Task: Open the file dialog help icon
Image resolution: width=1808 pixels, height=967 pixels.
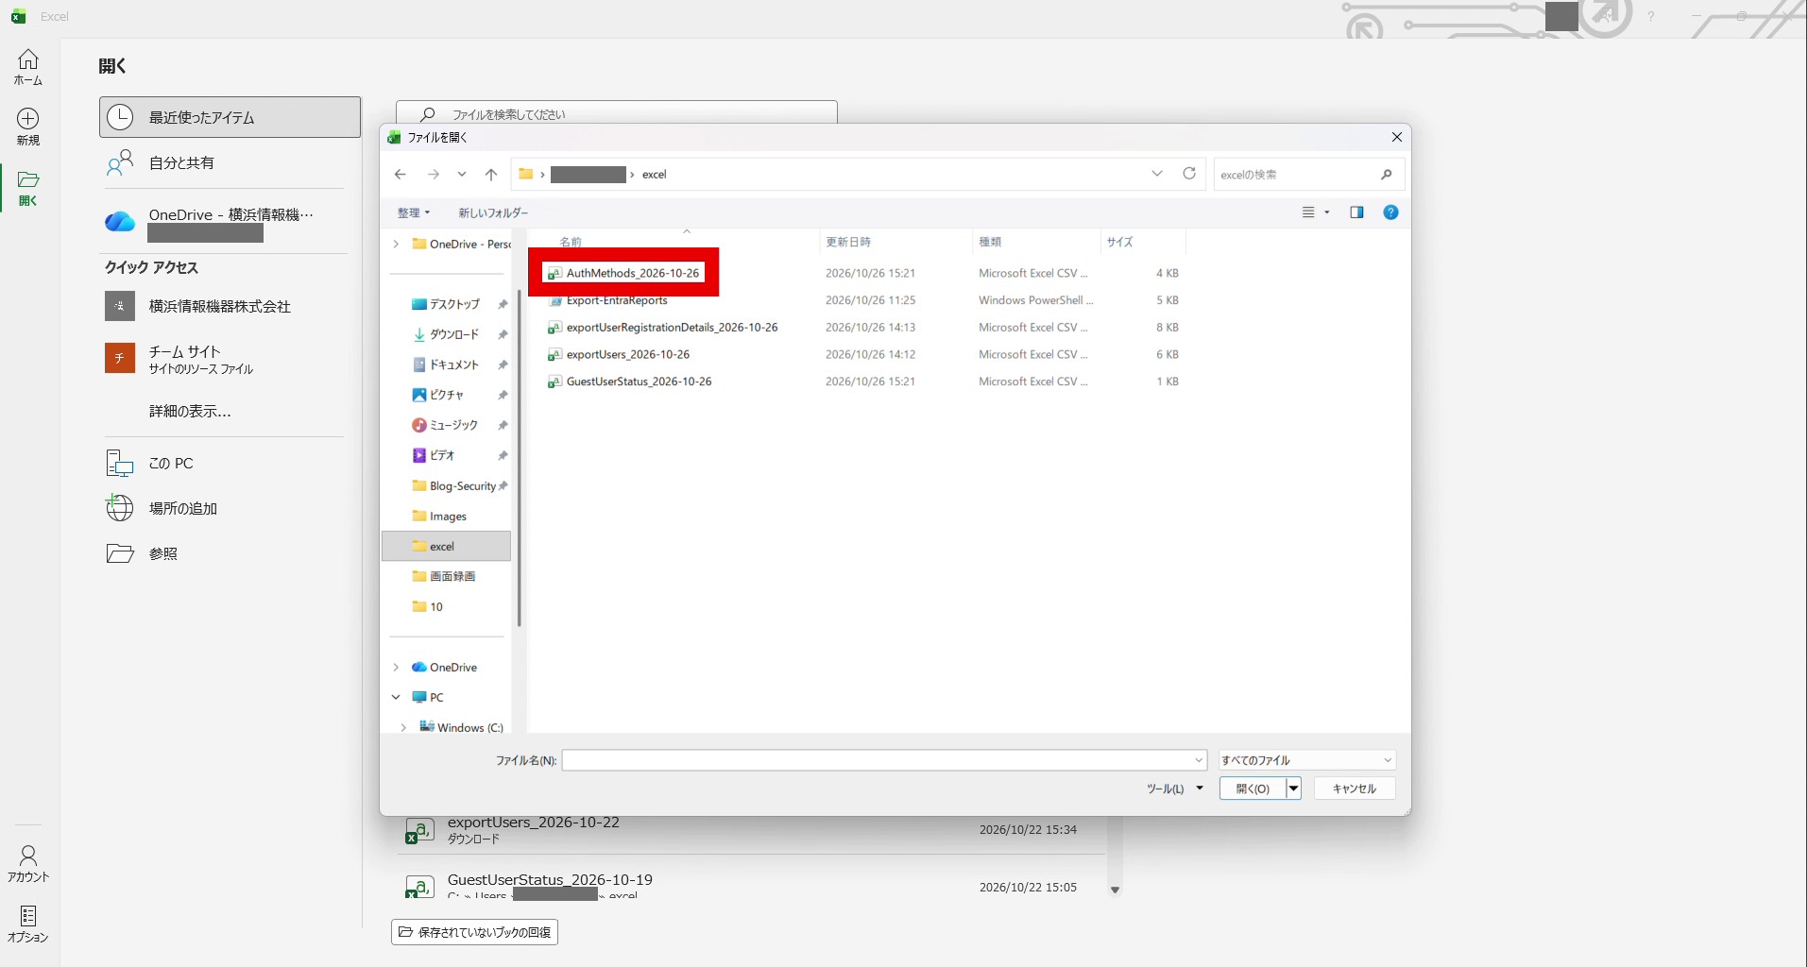Action: 1390,212
